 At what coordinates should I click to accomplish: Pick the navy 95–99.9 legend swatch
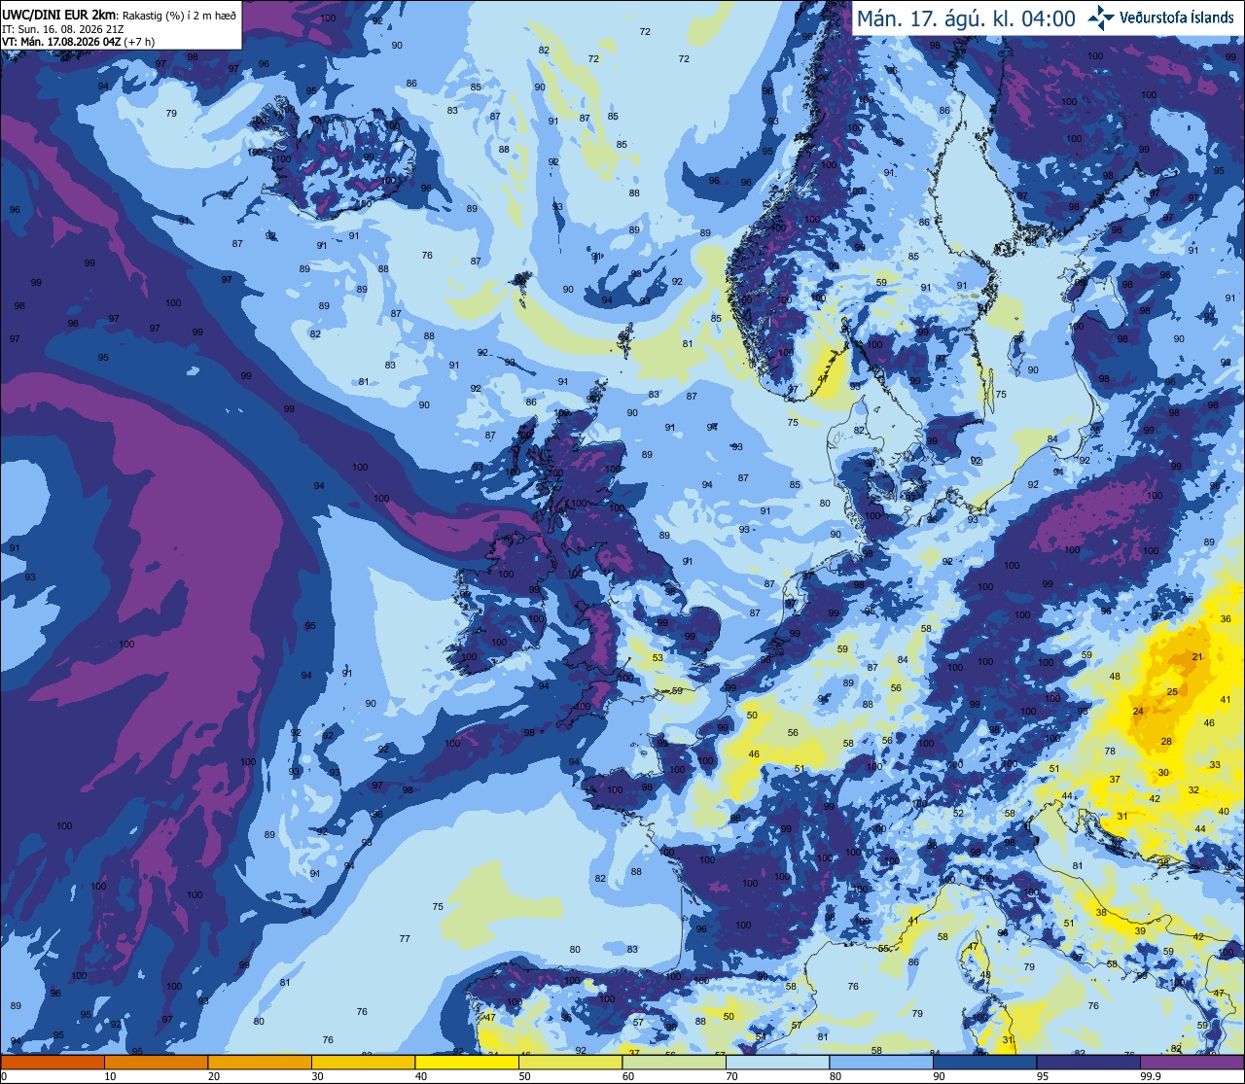click(x=1089, y=1062)
